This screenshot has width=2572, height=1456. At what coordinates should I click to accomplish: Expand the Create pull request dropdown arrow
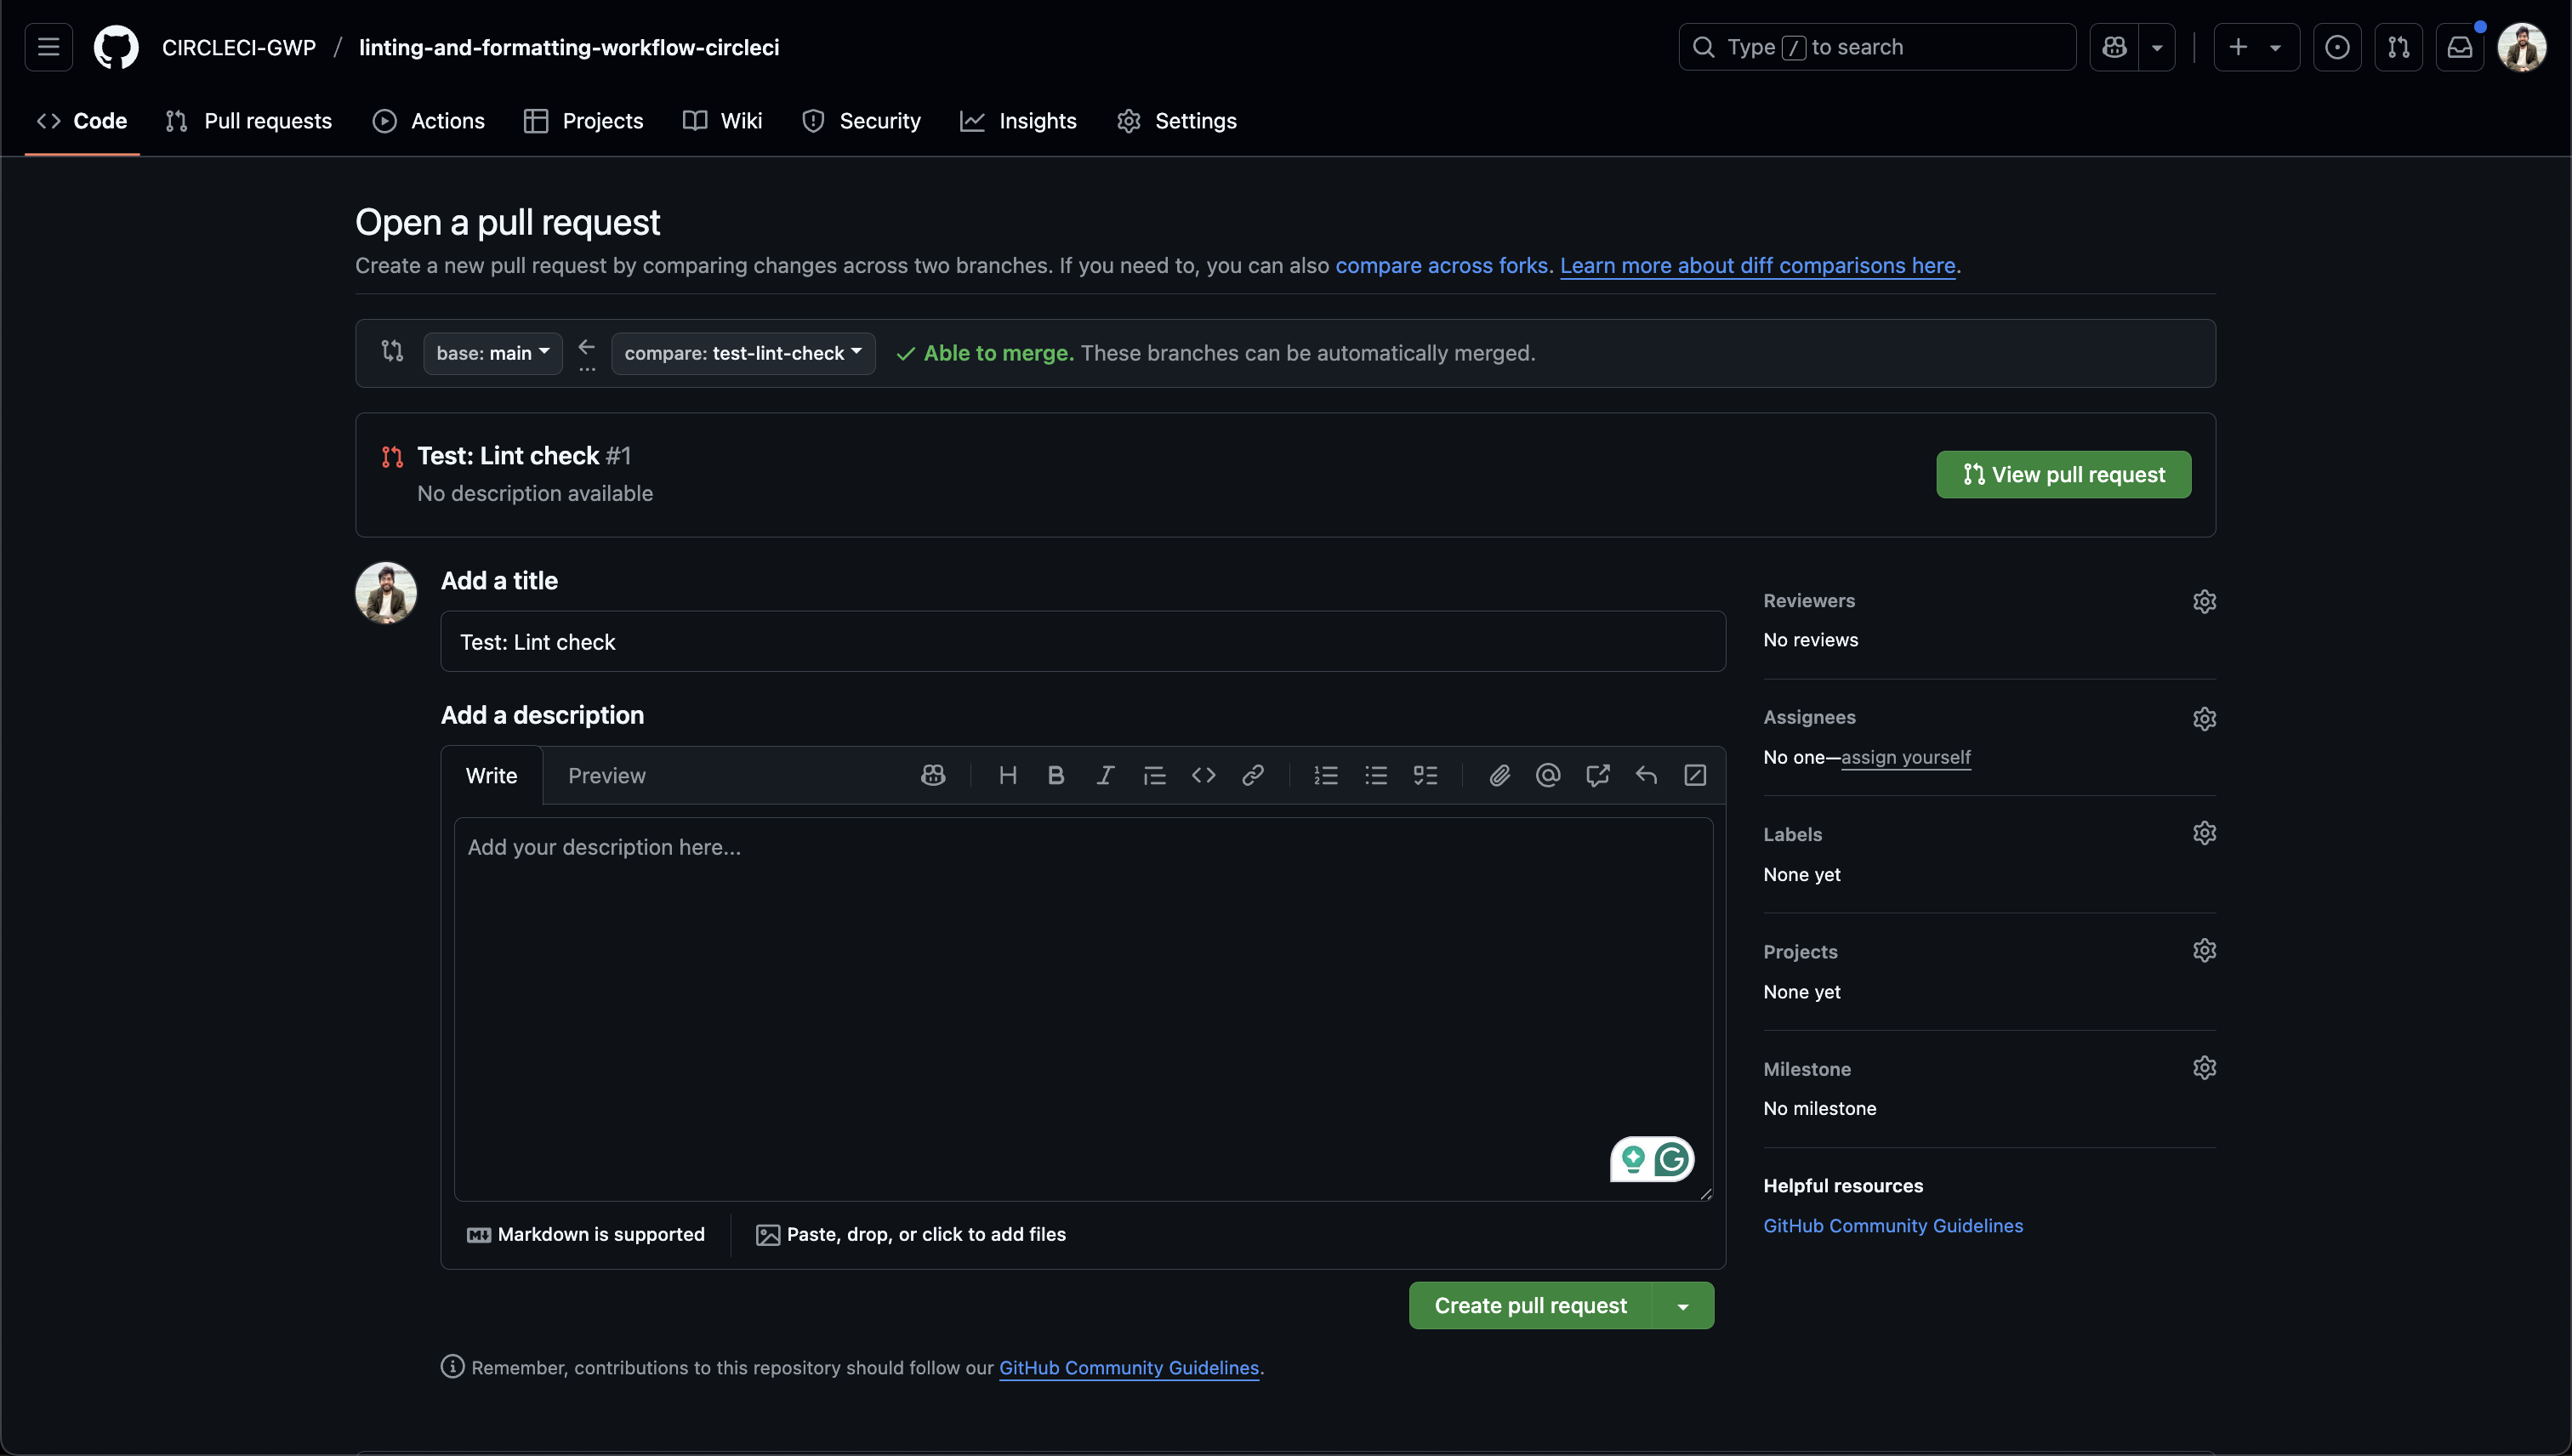[x=1683, y=1305]
